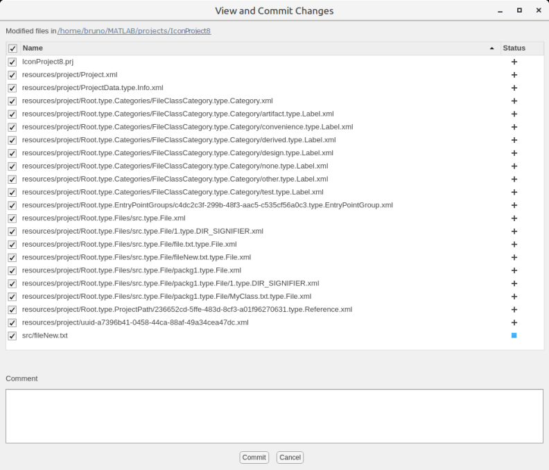Uncheck the src/fileNew.txt checkbox

click(x=12, y=336)
